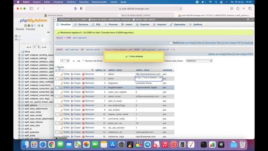
Task: Open Google Chrome from the Dock
Action: point(52,145)
